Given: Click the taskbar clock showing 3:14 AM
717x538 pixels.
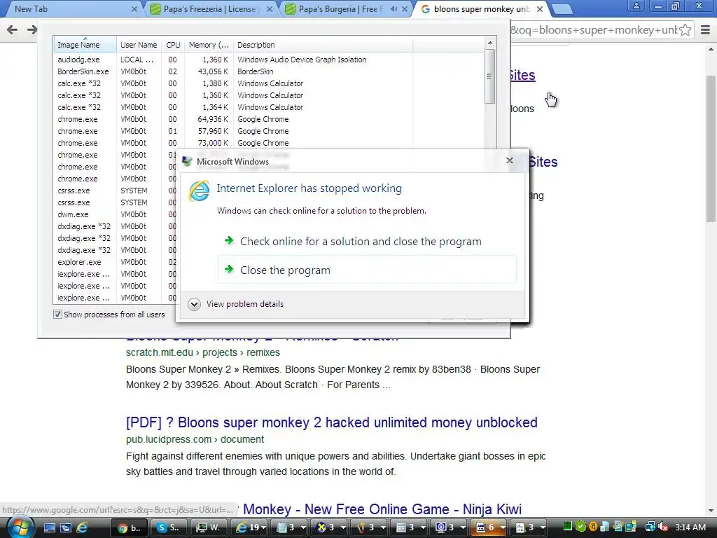Looking at the screenshot, I should [x=690, y=527].
